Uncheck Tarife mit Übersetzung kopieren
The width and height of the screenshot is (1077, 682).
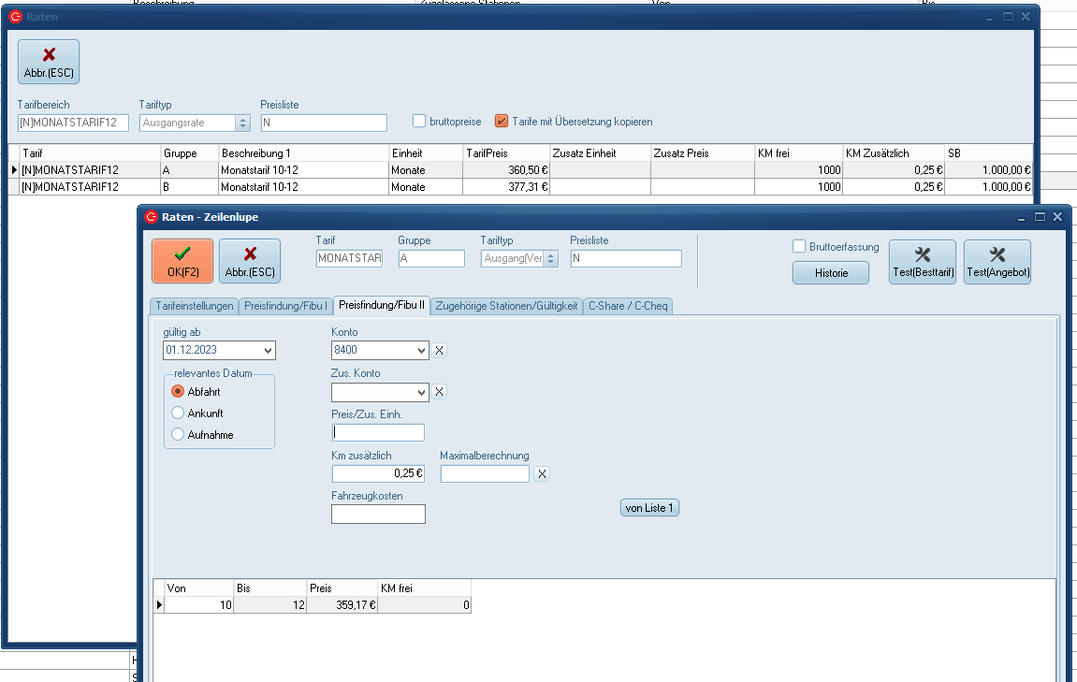point(502,121)
